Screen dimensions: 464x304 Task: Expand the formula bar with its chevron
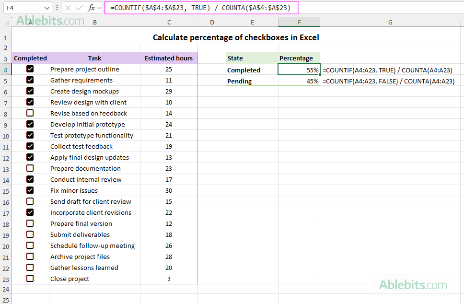pos(99,8)
